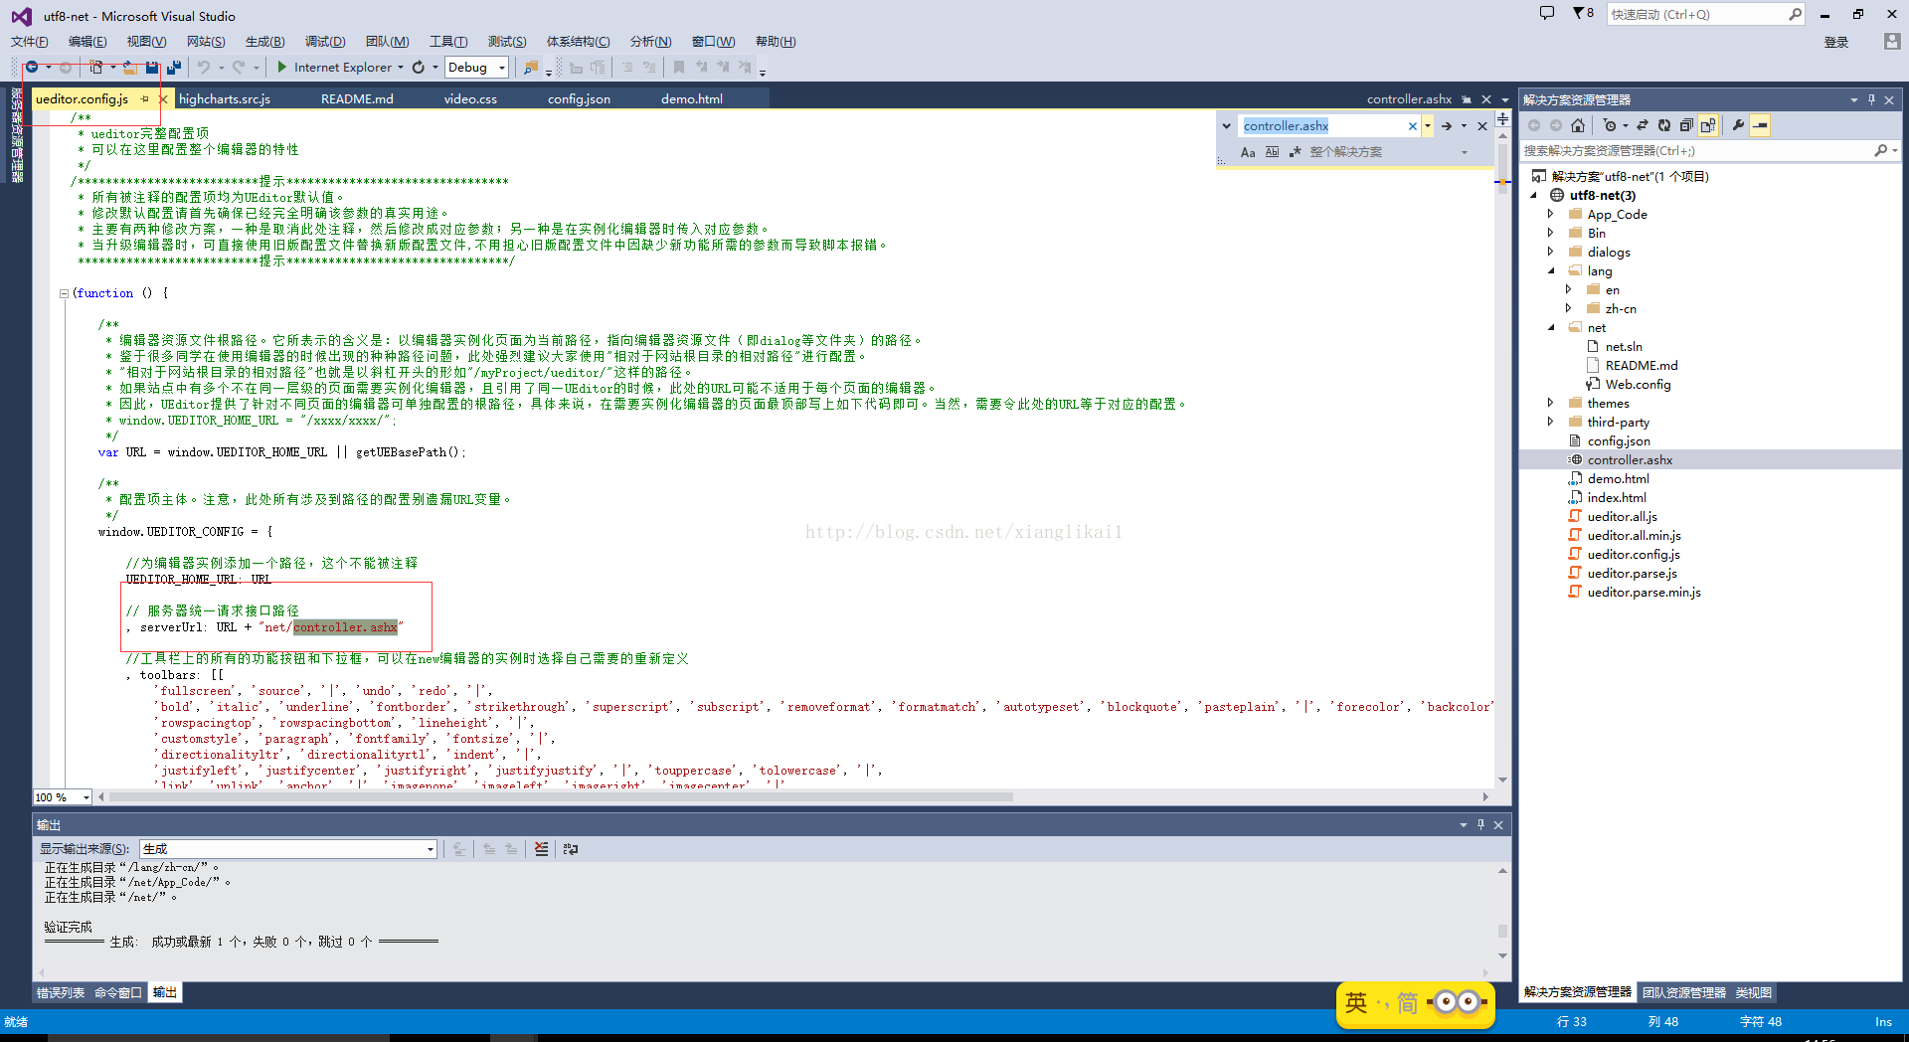Collapse the lang folder

pyautogui.click(x=1551, y=270)
